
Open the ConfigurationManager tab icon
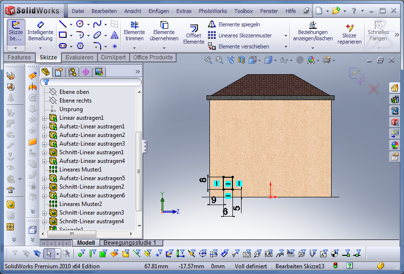(72, 72)
